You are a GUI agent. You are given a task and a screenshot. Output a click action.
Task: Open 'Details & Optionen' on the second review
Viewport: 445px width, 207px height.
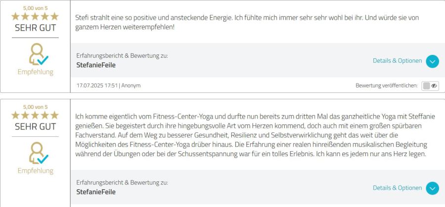pos(397,188)
